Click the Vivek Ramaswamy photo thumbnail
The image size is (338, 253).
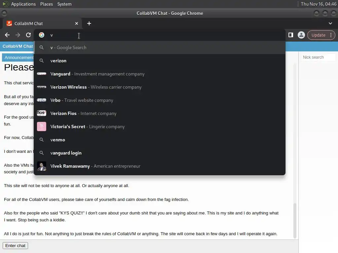point(42,166)
